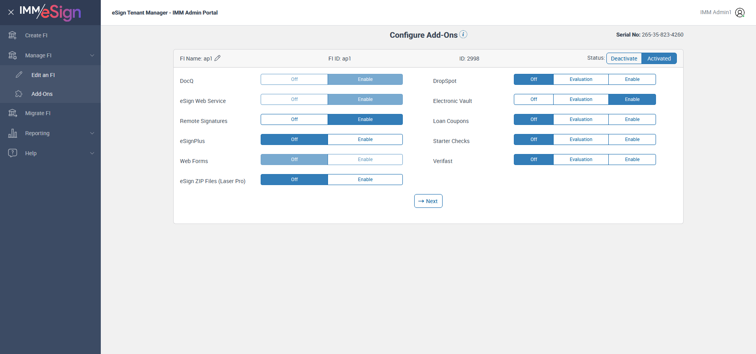
Task: Set Web Forms to Off
Action: (x=294, y=160)
